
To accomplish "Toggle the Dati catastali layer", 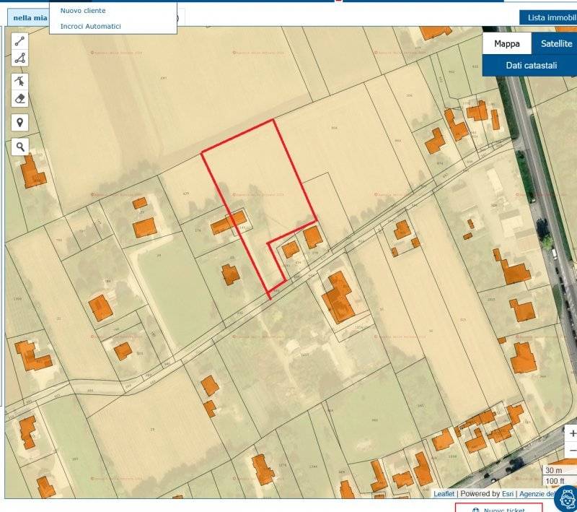I will [530, 66].
